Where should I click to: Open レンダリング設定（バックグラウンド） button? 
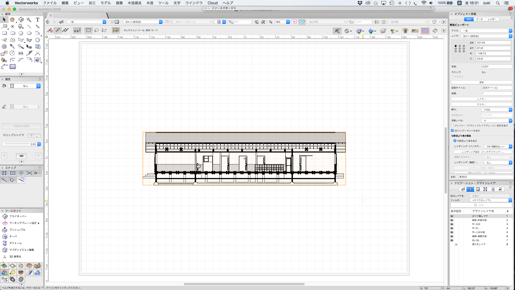(483, 152)
